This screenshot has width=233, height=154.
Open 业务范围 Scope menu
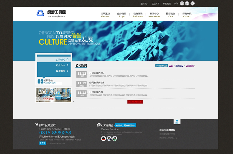[x=121, y=15]
